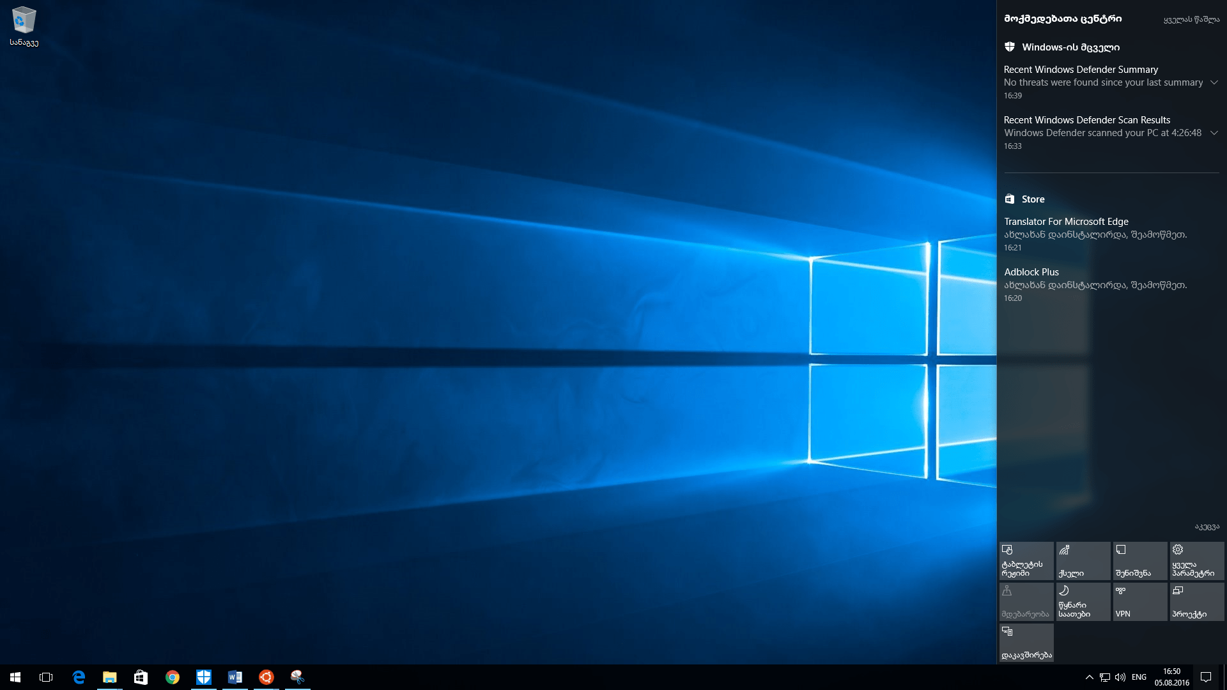Open the VPN quick action tile
Screen dimensions: 1227x690
(x=1140, y=601)
